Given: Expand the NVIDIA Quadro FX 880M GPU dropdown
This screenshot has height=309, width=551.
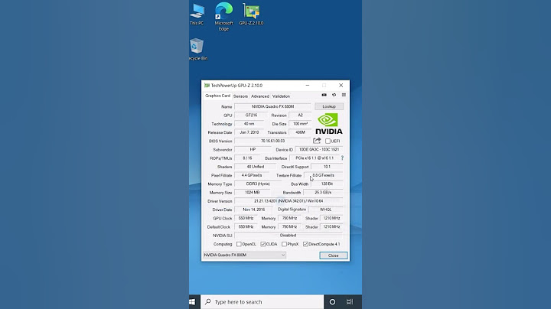Looking at the screenshot, I should (245, 255).
